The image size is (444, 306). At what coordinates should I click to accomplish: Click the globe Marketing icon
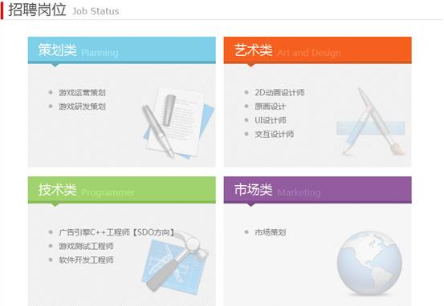(369, 263)
